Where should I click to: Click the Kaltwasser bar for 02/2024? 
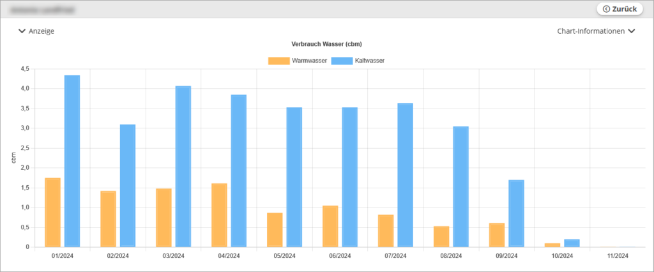(x=128, y=185)
